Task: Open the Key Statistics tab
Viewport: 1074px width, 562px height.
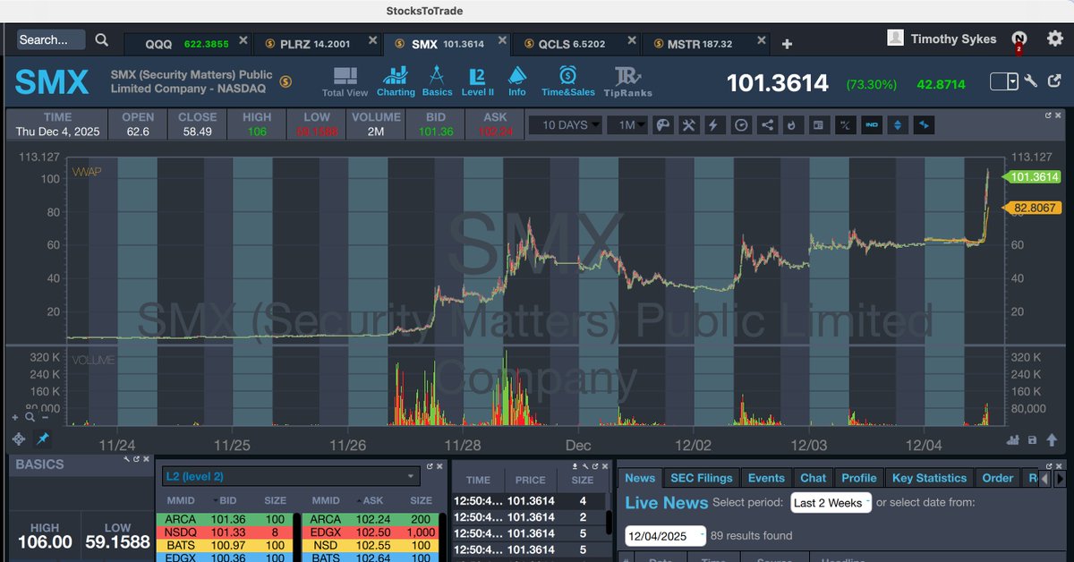Action: pos(929,478)
